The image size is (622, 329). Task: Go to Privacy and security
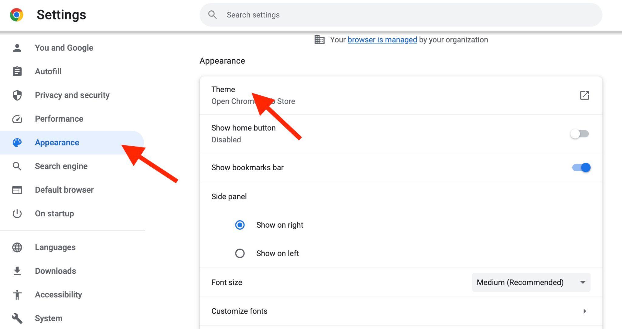point(72,95)
